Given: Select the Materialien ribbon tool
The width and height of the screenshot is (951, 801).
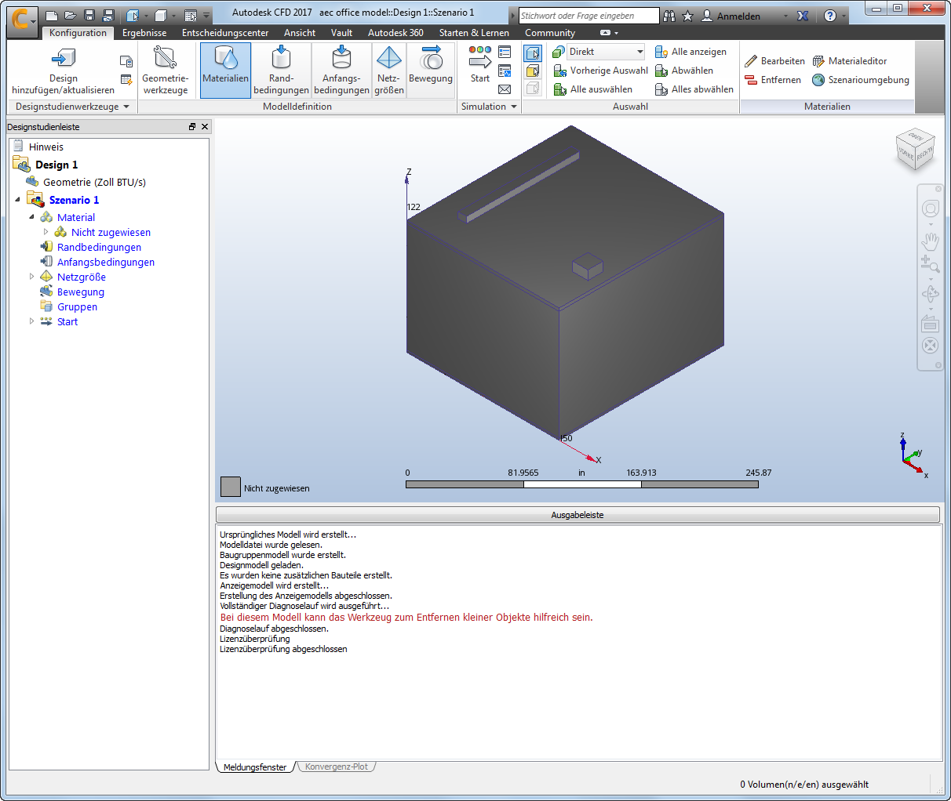Looking at the screenshot, I should pyautogui.click(x=225, y=70).
